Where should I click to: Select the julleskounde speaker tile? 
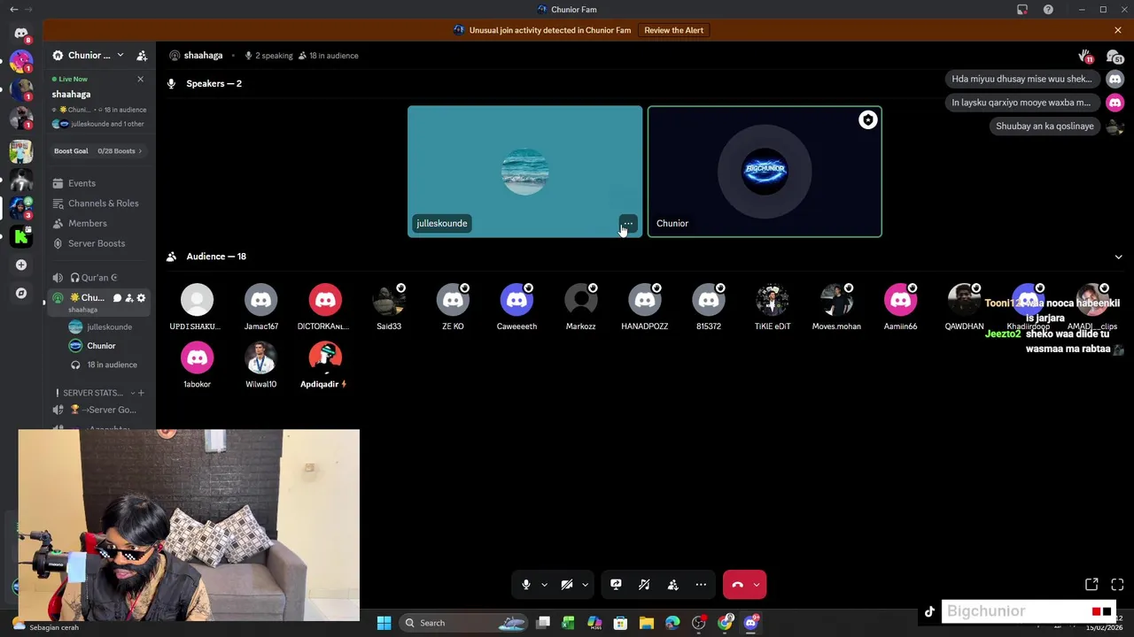524,172
